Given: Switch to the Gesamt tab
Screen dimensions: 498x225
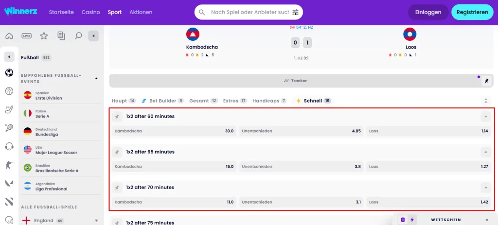Looking at the screenshot, I should click(x=204, y=101).
